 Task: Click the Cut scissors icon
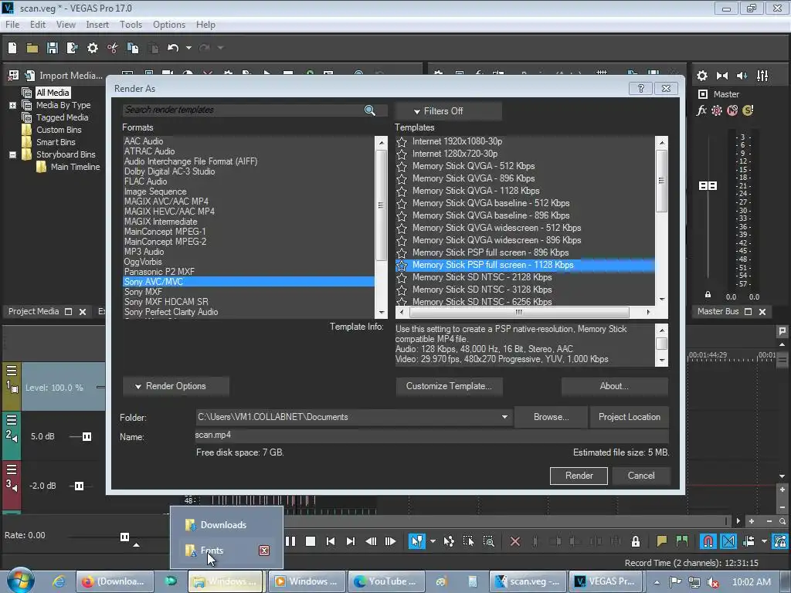pyautogui.click(x=113, y=48)
